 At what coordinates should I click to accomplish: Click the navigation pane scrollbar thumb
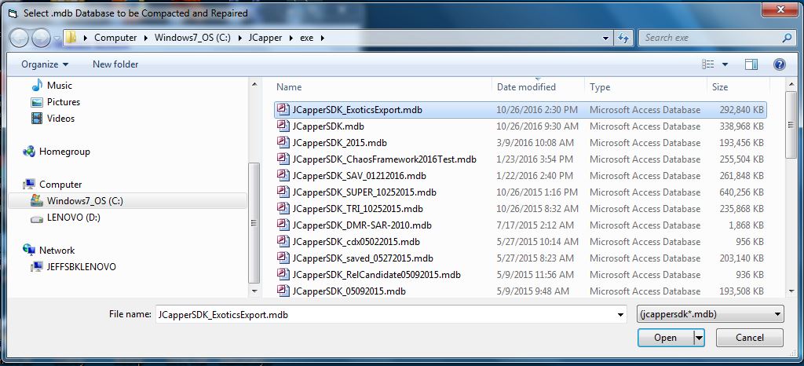tap(254, 223)
